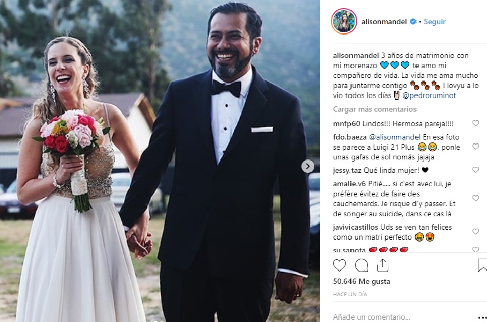Like the mnfp60 comment

pyautogui.click(x=476, y=123)
